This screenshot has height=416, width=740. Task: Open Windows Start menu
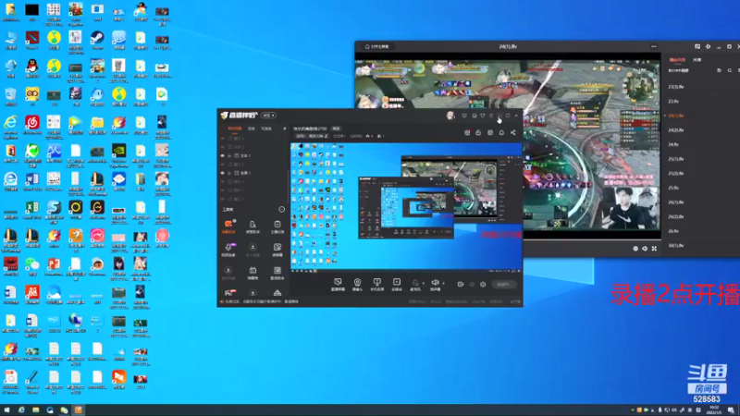tap(6, 410)
